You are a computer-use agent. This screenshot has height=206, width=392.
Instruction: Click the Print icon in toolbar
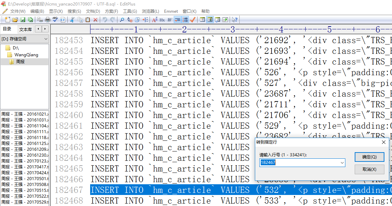(x=48, y=20)
